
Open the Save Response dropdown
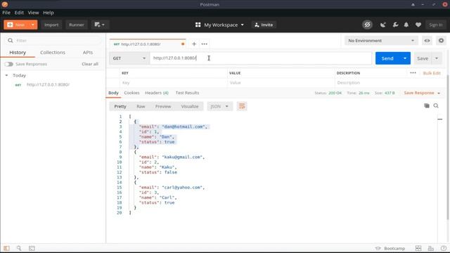pos(422,93)
